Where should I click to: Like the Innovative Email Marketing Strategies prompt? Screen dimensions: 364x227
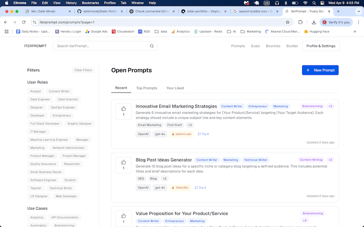(x=123, y=111)
